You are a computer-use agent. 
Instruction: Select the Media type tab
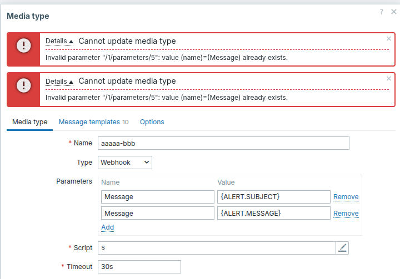point(30,122)
